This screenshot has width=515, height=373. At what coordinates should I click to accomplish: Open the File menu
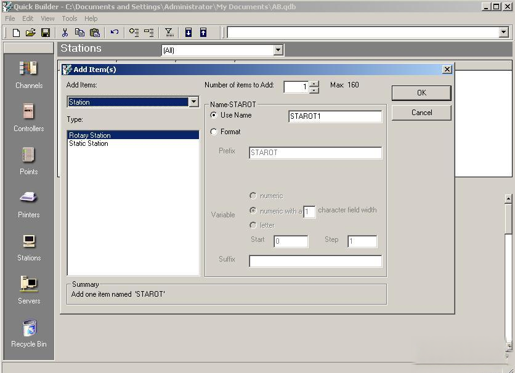click(10, 18)
